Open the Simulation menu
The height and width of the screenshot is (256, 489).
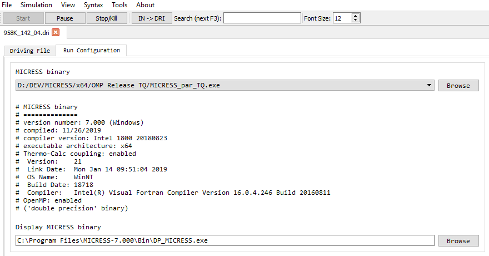coord(36,5)
